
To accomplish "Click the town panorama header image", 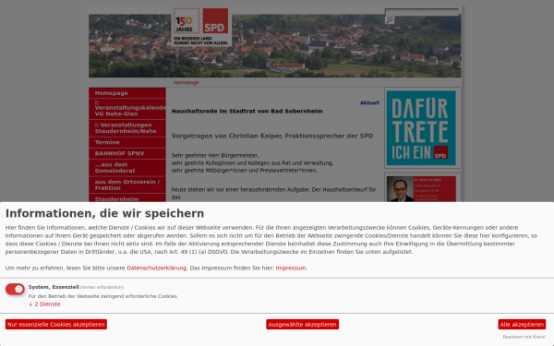I will click(x=275, y=45).
